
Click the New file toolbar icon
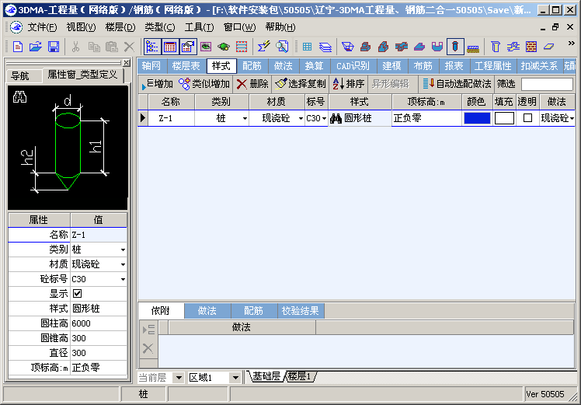coord(17,47)
